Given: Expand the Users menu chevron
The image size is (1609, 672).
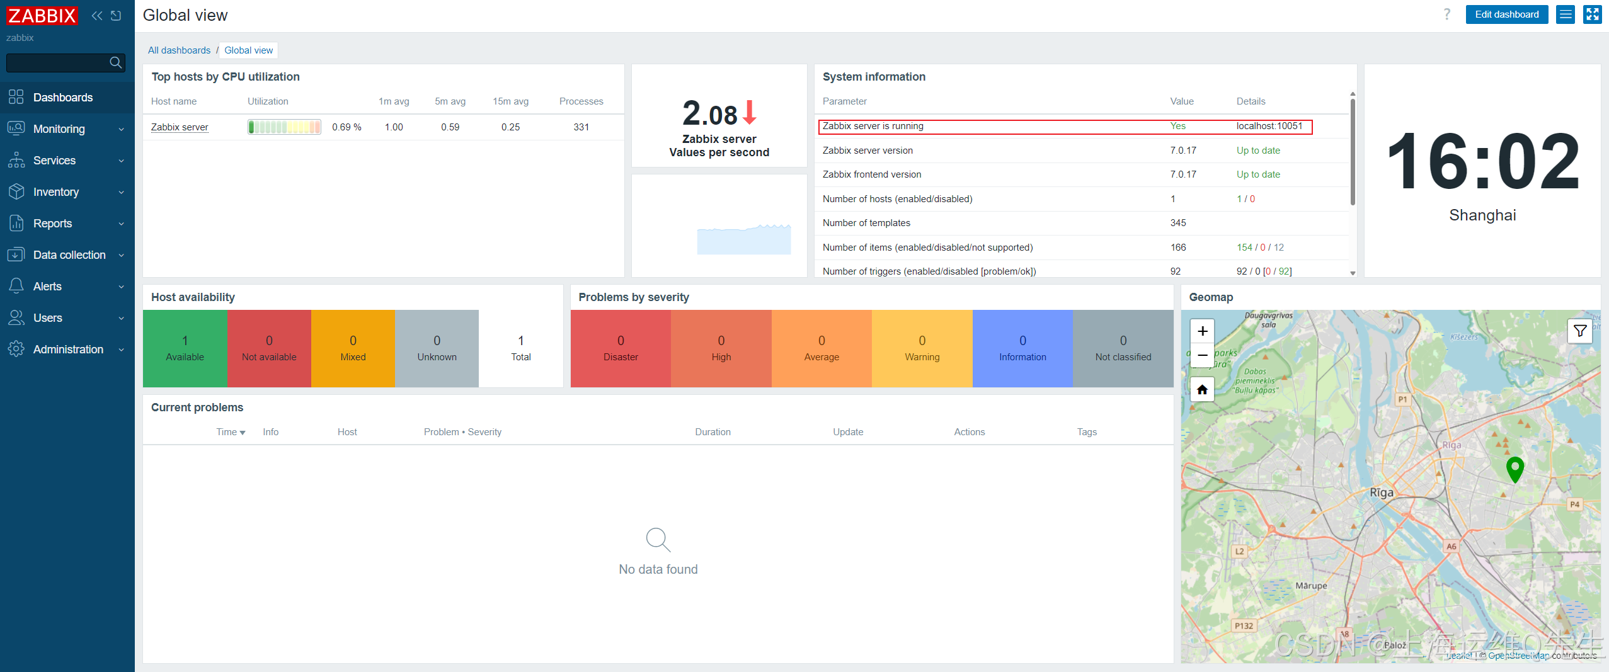Looking at the screenshot, I should [x=121, y=318].
